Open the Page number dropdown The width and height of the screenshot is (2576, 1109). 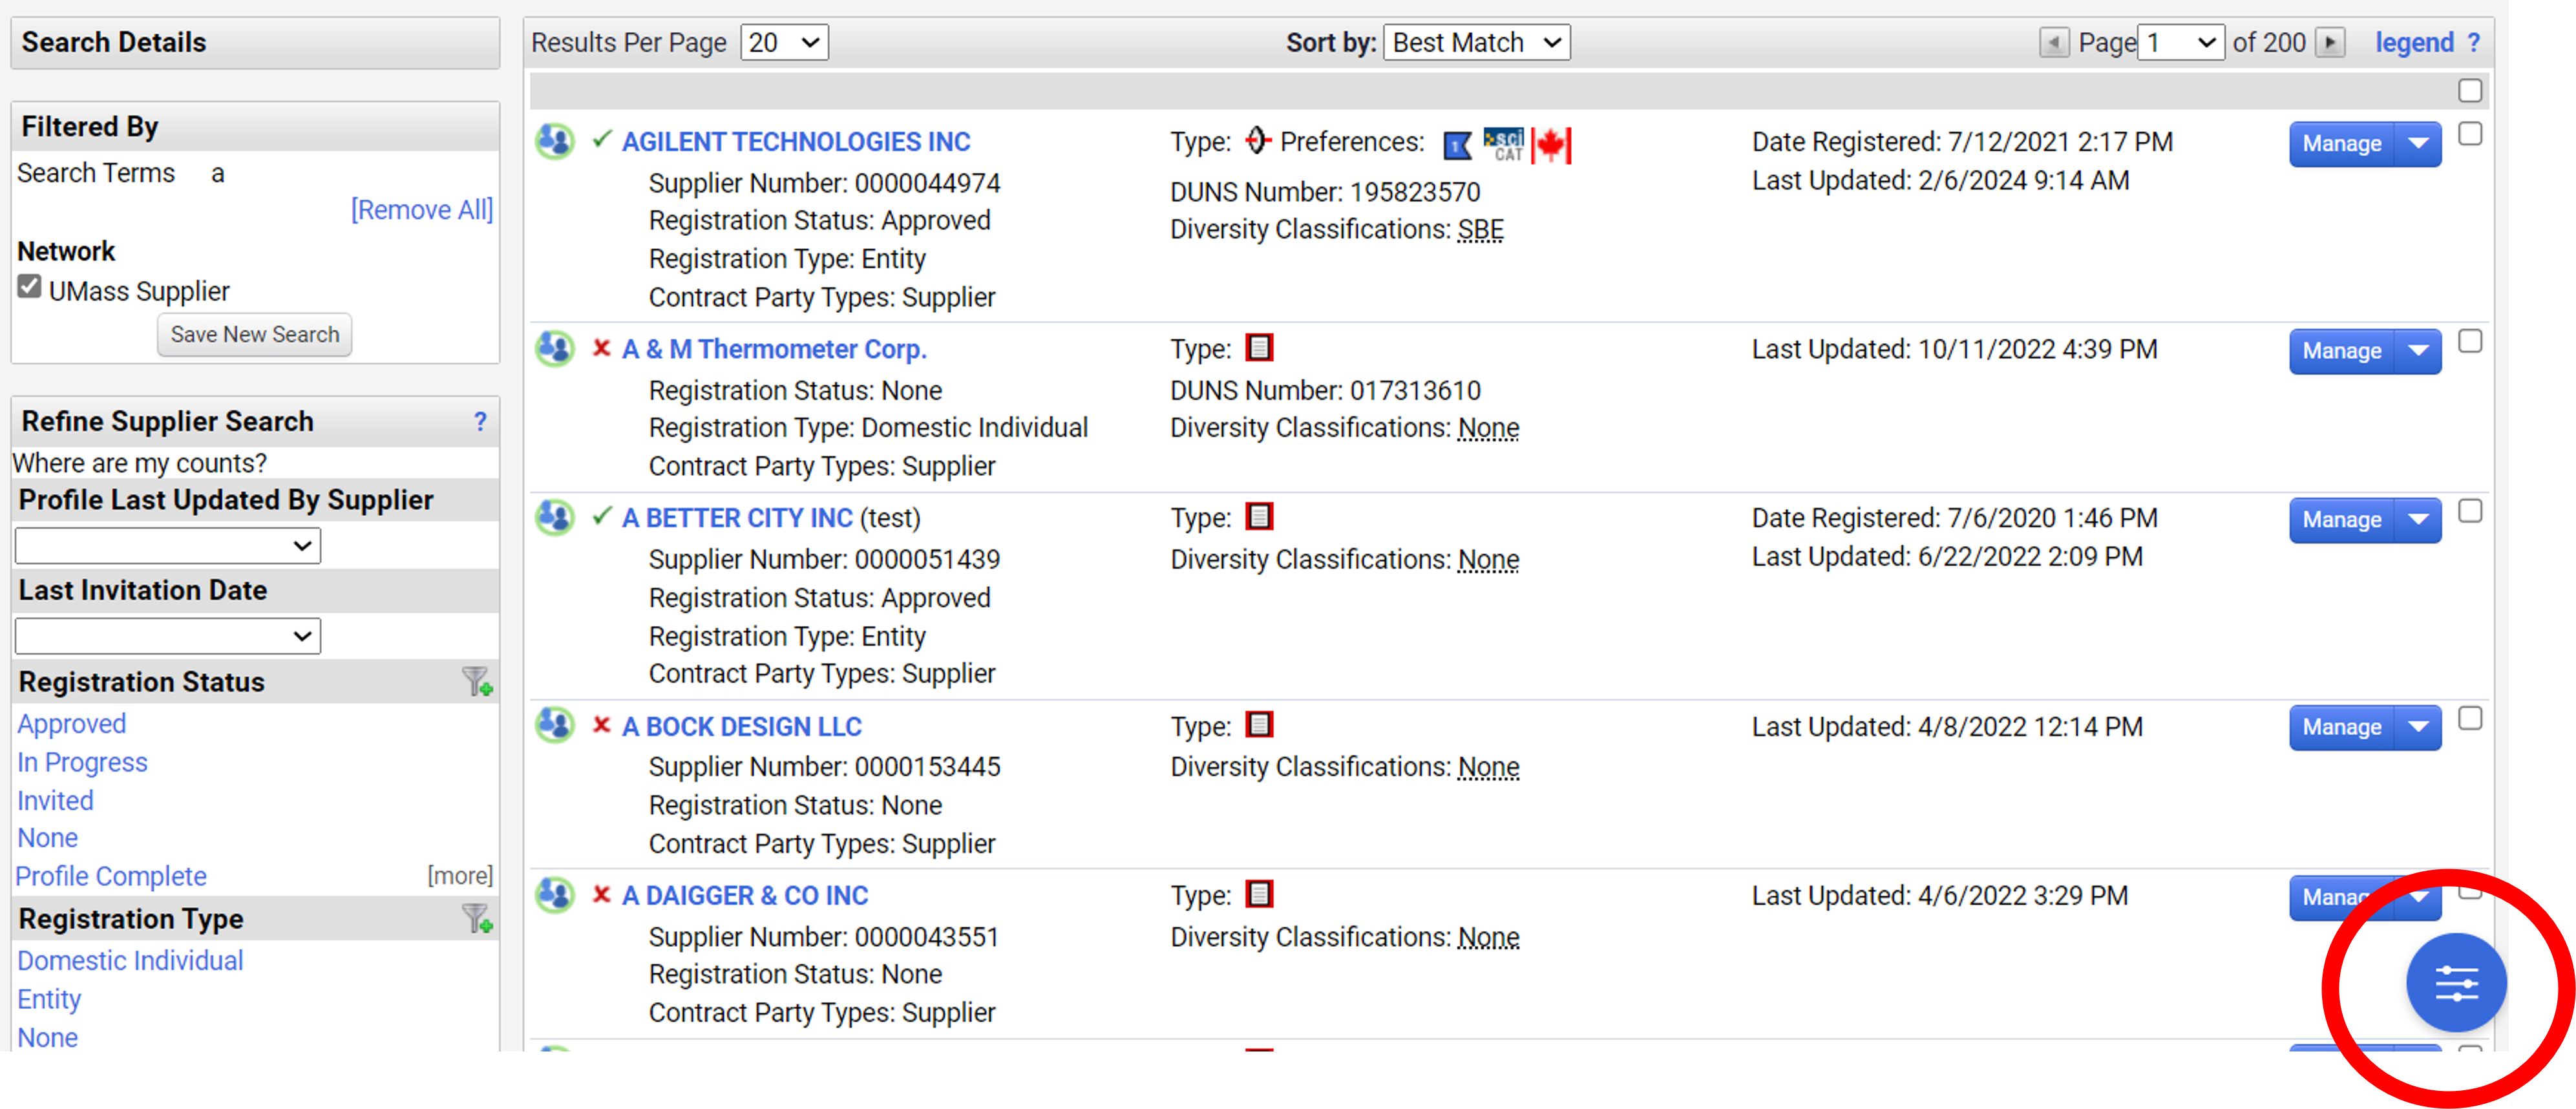click(2180, 43)
